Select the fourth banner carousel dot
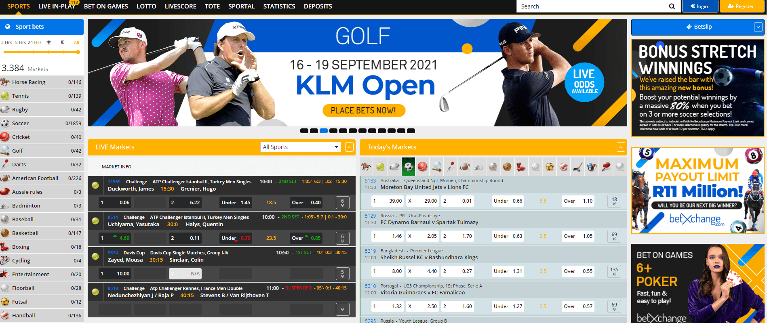Image resolution: width=767 pixels, height=323 pixels. [333, 131]
